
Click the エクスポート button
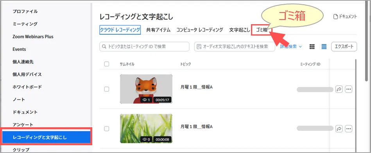(x=344, y=46)
